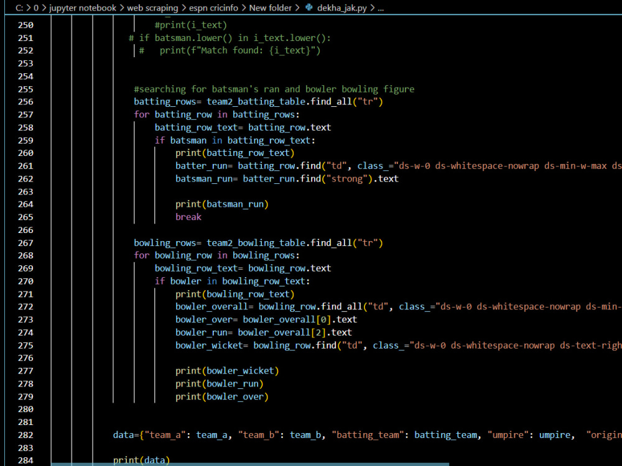Click 'Match found' commented print on line 252
Screen dimensions: 622x466
[239, 51]
